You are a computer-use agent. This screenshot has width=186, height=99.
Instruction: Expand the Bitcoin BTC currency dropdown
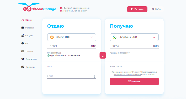coord(72,37)
